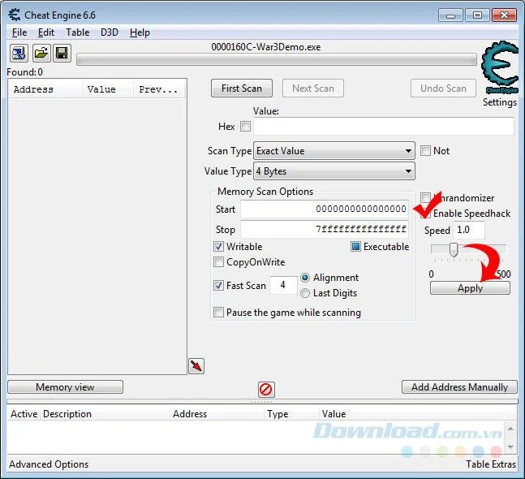Open the Scan Type dropdown
The width and height of the screenshot is (525, 479).
334,151
